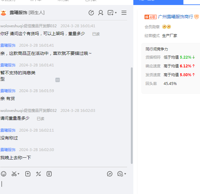This screenshot has width=200, height=194.
Task: Click the file upload icon
Action: 28,174
